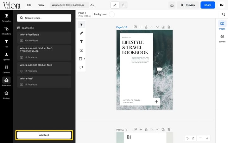Click the plus button on cover page
Screen dimensions: 228x143
[x=156, y=102]
